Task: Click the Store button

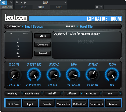Action: coord(43,36)
